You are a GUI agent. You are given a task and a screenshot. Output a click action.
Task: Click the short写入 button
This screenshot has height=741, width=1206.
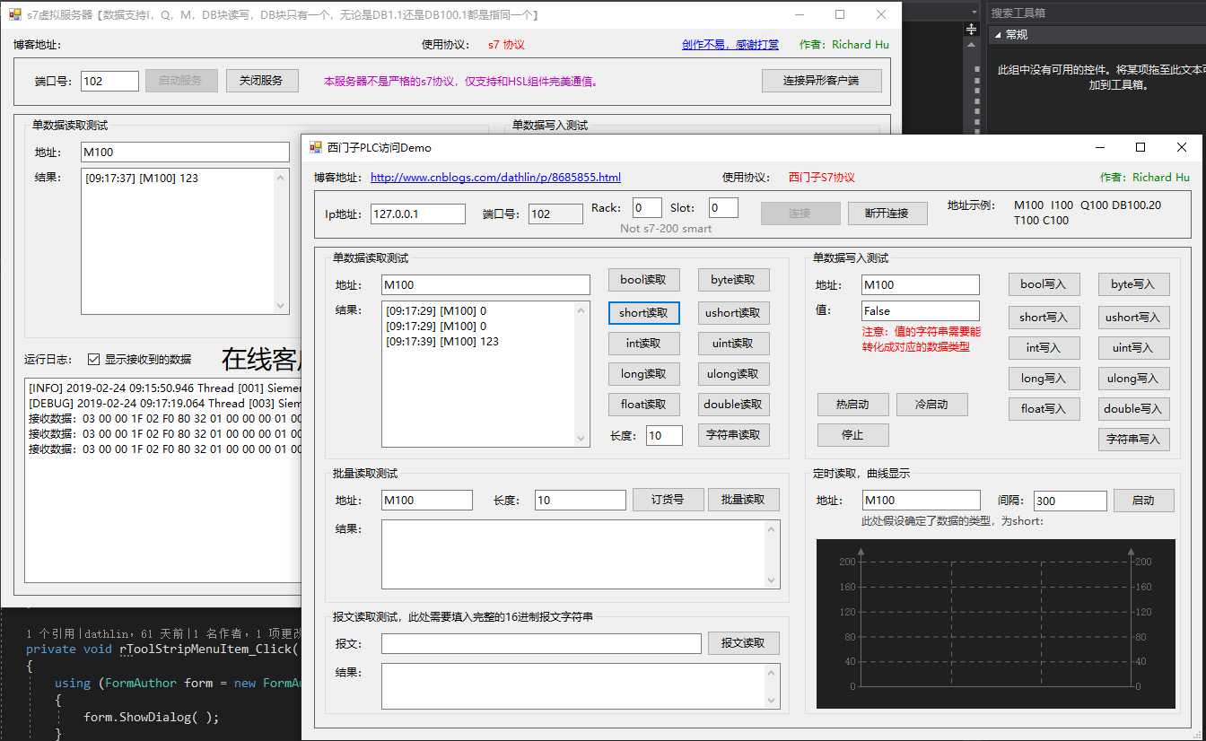(1044, 317)
